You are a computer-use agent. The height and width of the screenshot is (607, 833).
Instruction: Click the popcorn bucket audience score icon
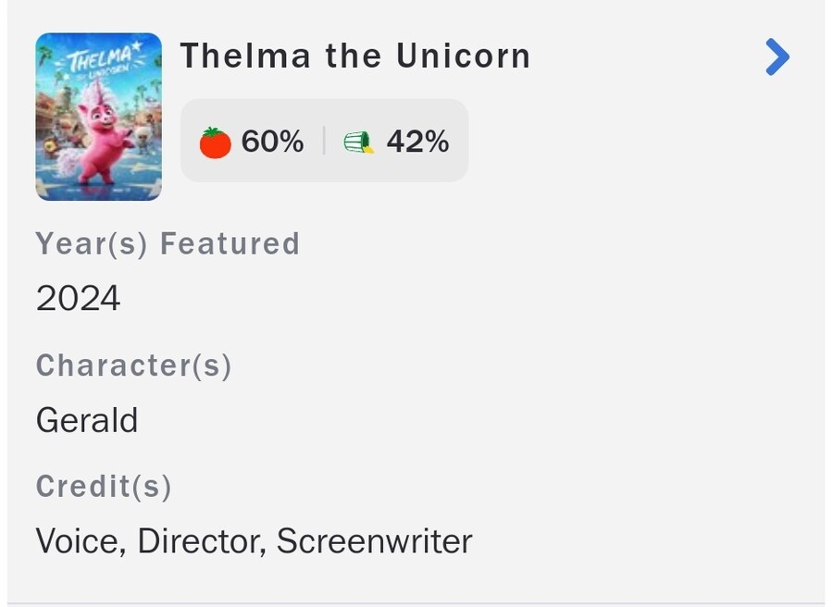(358, 142)
